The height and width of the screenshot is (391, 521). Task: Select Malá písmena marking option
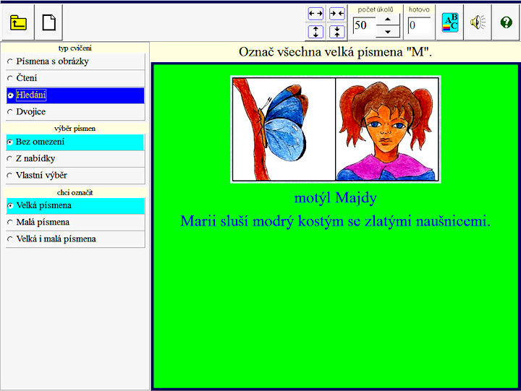[75, 223]
